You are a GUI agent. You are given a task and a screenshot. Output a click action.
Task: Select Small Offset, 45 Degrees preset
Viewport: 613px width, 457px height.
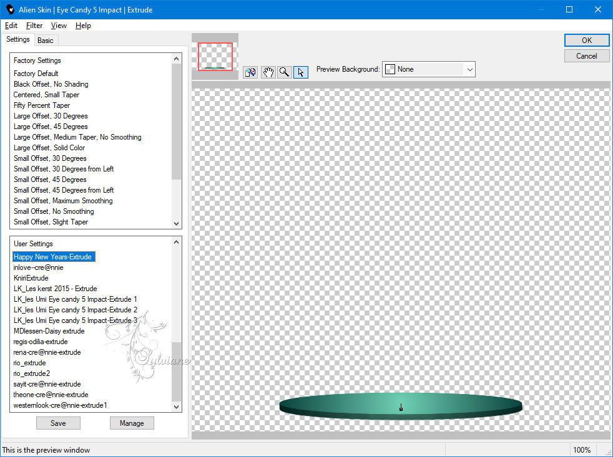(50, 180)
